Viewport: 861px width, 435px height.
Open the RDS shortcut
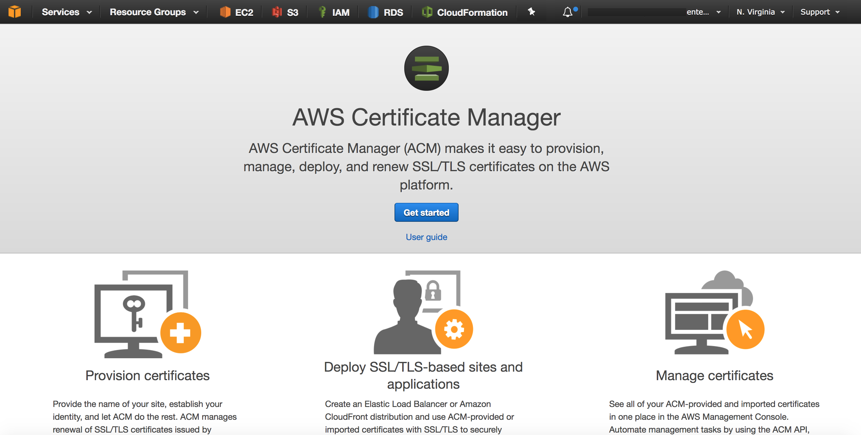click(385, 12)
